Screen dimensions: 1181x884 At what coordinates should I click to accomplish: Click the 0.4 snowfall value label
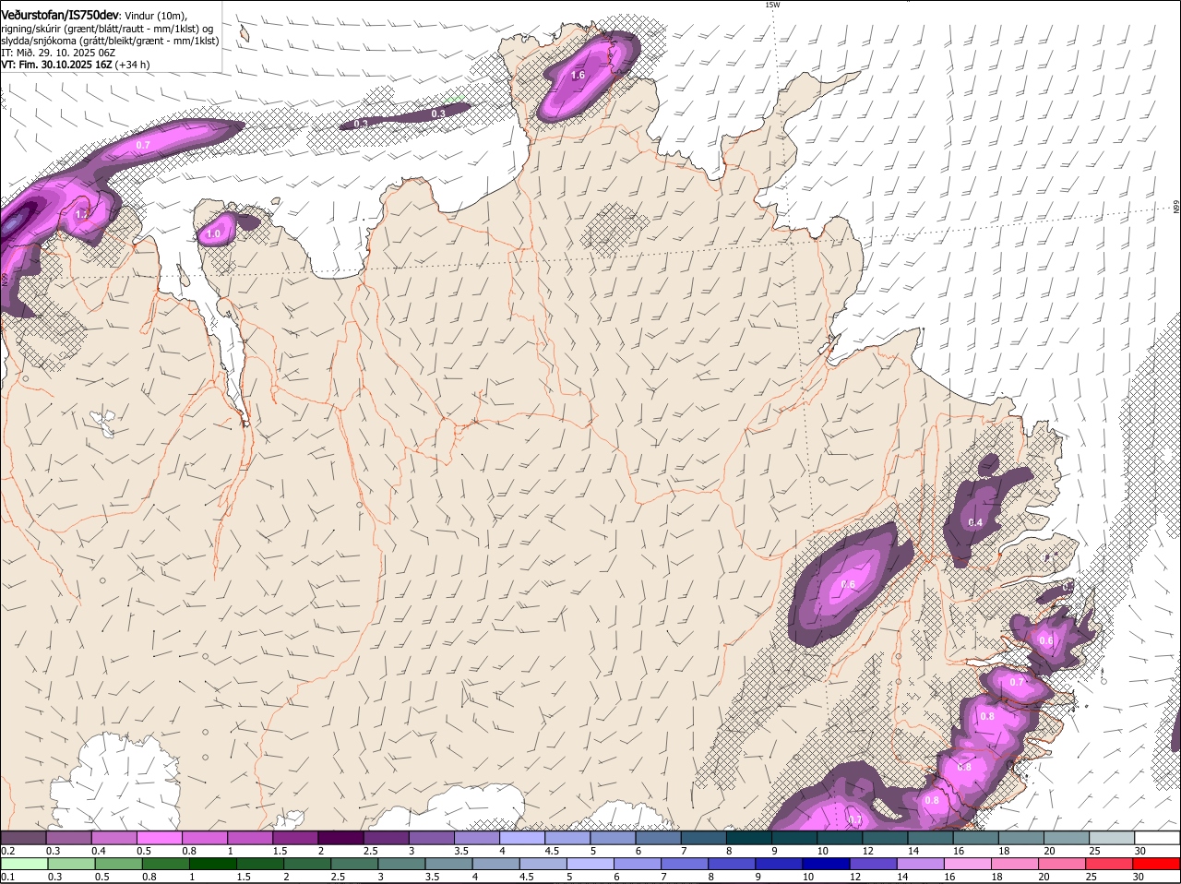tap(975, 522)
